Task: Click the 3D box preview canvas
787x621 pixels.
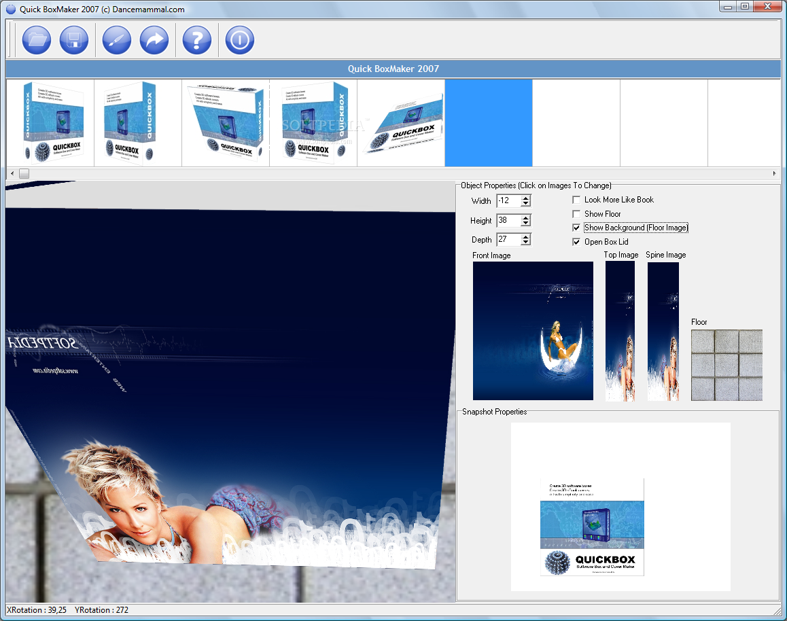Action: coord(230,391)
